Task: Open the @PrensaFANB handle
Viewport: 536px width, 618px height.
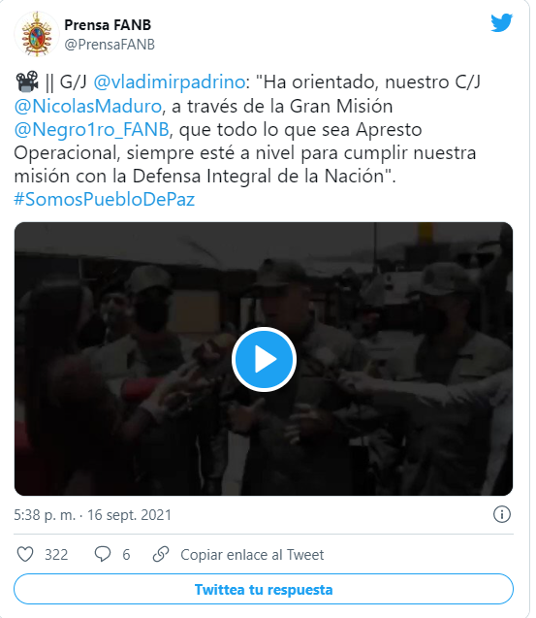Action: 110,45
